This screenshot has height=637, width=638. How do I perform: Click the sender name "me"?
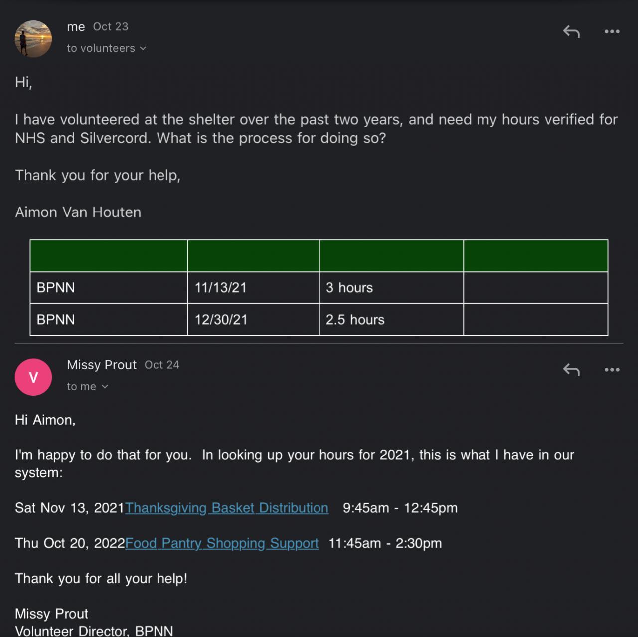(x=76, y=27)
